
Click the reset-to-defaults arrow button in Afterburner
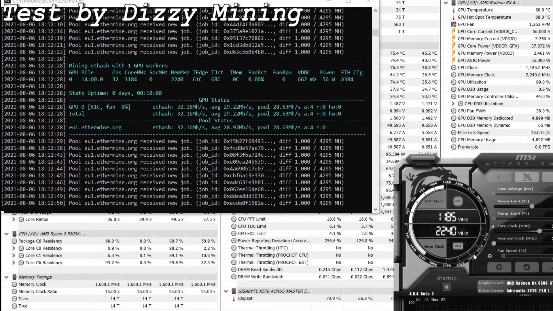click(527, 267)
